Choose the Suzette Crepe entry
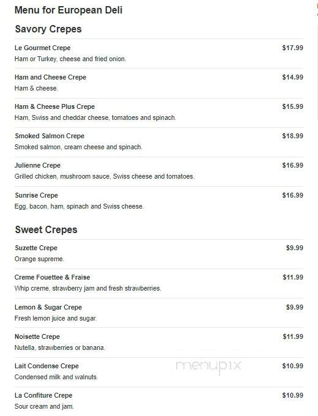Screen dimensions: 318x416 [x=36, y=248]
